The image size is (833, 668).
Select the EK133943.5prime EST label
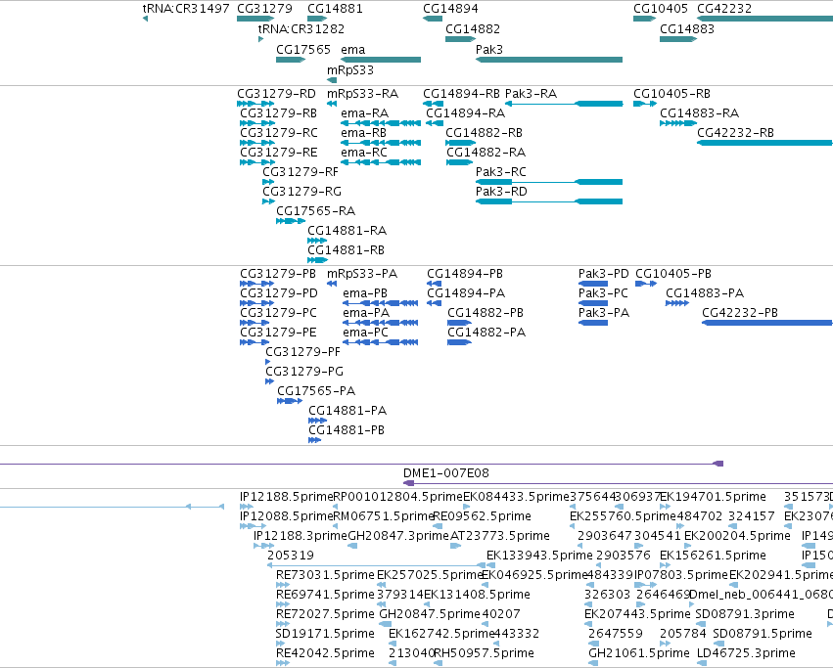tap(539, 556)
